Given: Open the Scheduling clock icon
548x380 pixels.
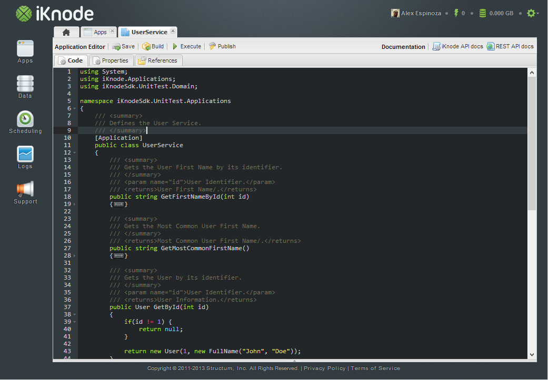Looking at the screenshot, I should tap(25, 119).
